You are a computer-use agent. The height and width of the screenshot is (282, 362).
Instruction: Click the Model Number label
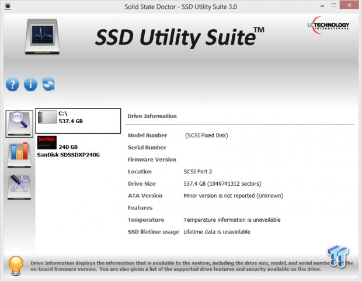pos(148,135)
